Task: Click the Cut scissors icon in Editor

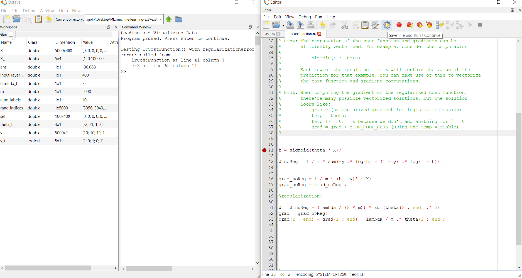Action: tap(345, 25)
